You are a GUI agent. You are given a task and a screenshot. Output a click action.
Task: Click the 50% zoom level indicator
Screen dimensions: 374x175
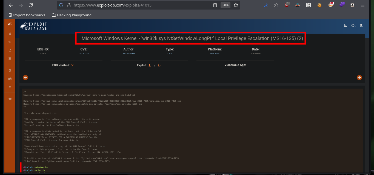(225, 5)
